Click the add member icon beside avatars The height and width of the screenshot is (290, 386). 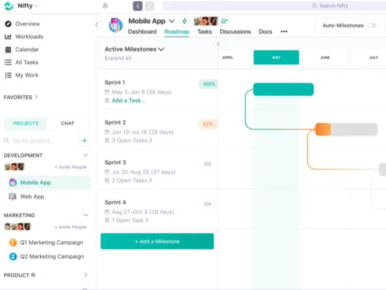pyautogui.click(x=224, y=21)
